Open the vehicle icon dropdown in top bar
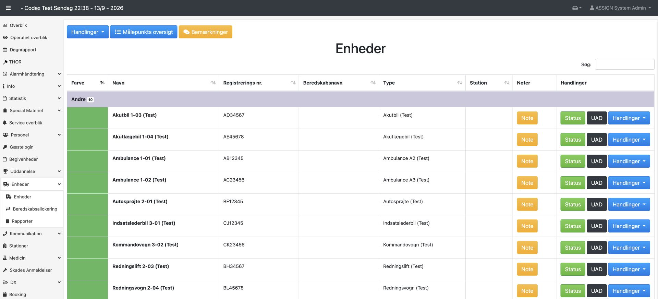 point(577,8)
